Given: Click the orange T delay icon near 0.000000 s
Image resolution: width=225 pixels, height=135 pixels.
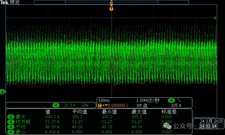Looking at the screenshot, I should [x=100, y=105].
